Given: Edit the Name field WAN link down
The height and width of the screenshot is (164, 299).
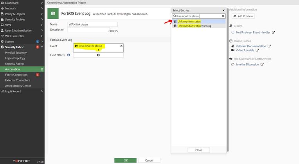Looking at the screenshot, I should (92, 24).
